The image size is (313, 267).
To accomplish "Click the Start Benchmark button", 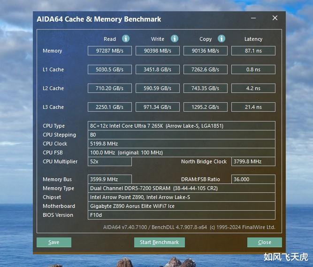I will 159,242.
